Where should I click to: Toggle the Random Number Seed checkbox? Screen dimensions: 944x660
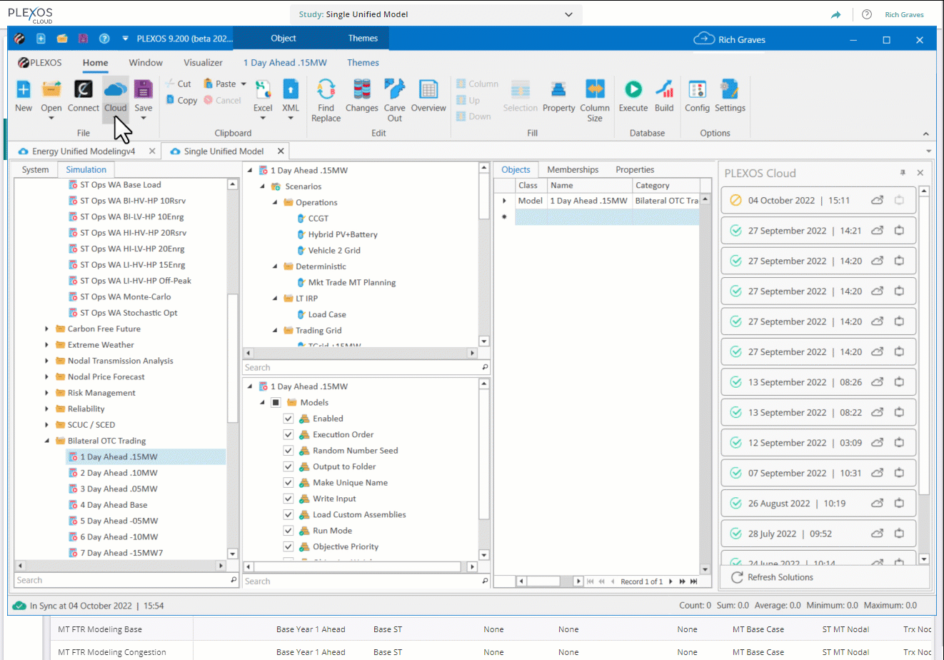(288, 451)
